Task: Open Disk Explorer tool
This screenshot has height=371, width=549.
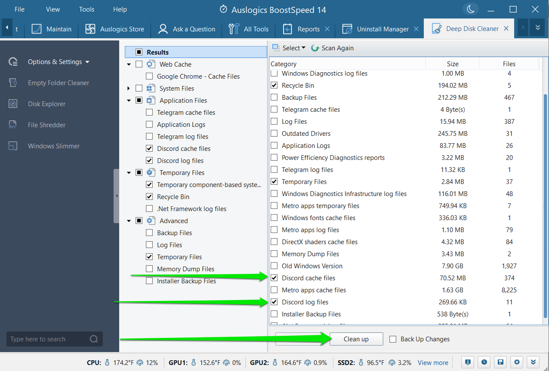Action: point(46,104)
